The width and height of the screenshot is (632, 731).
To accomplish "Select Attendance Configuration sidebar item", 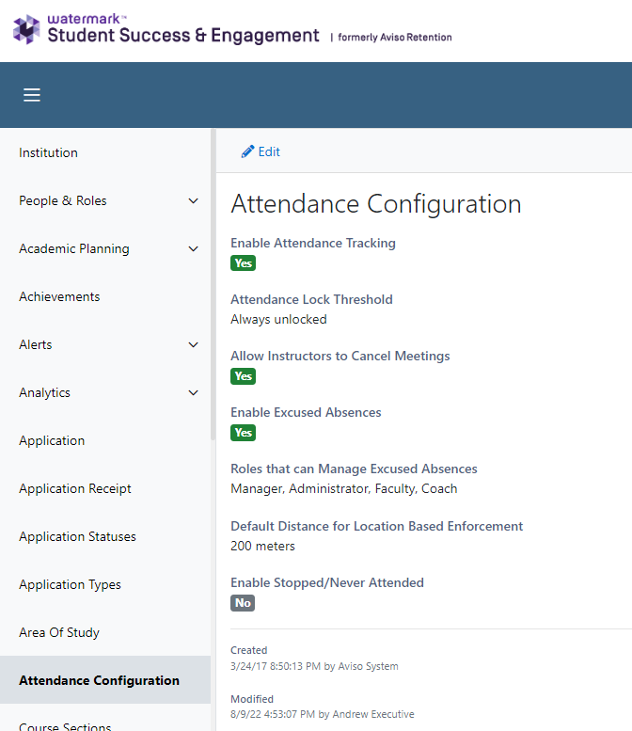I will click(x=105, y=680).
